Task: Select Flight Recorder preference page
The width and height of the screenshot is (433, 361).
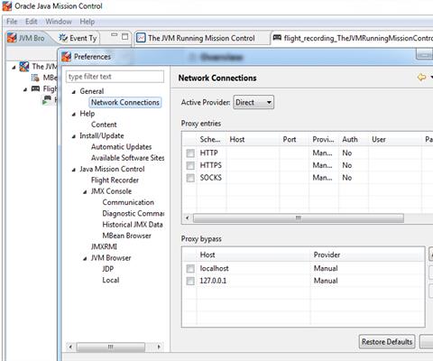Action: coord(115,180)
